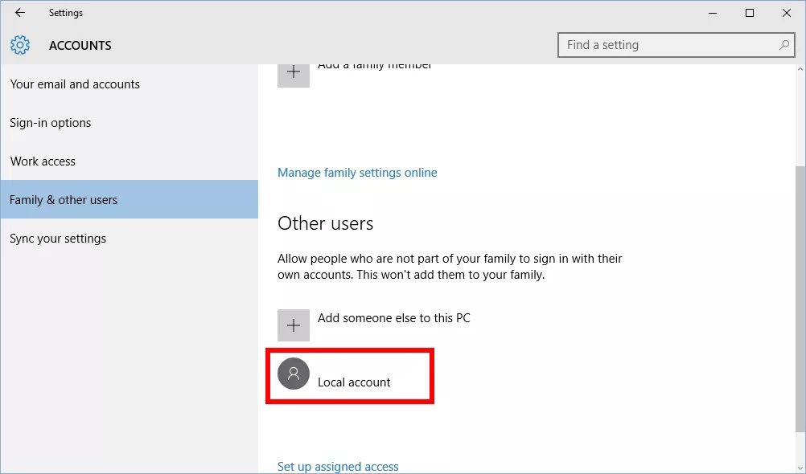Screen dimensions: 806x474
Task: Click the back arrow in the title bar
Action: 20,13
